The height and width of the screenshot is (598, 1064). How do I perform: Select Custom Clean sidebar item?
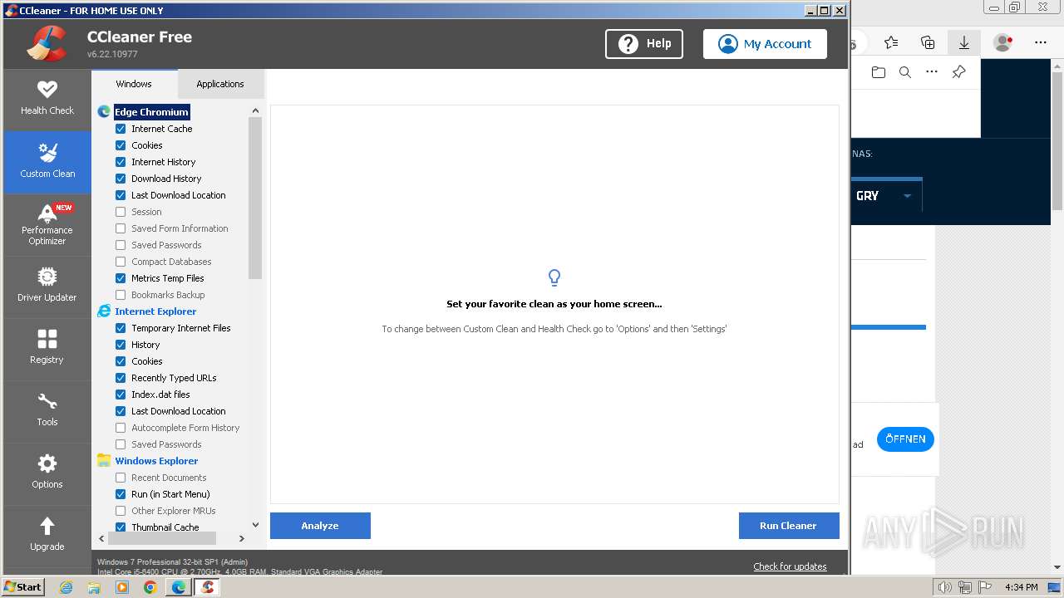pyautogui.click(x=47, y=162)
